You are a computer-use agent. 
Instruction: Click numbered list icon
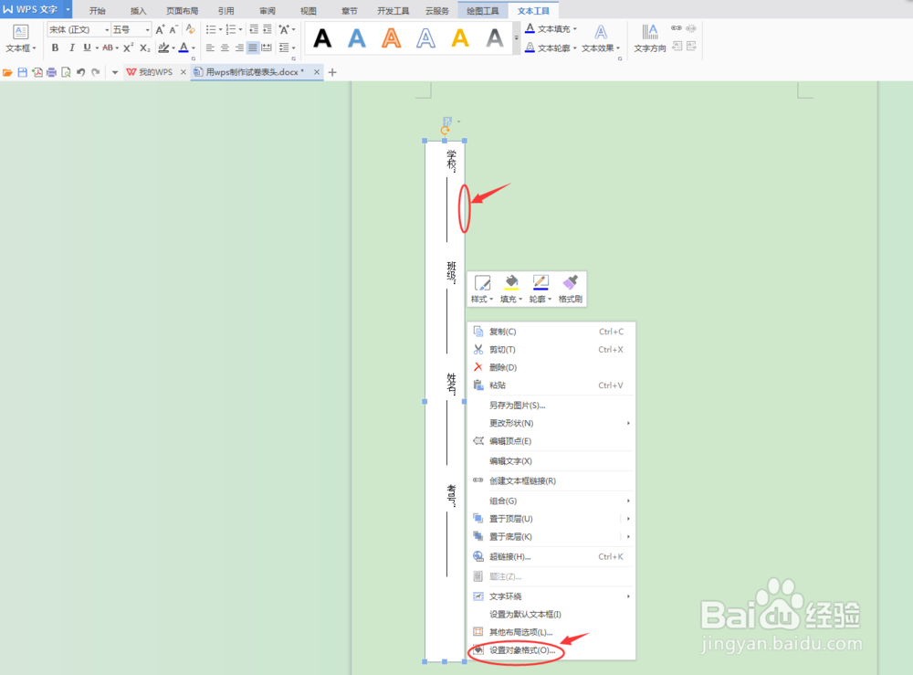231,29
